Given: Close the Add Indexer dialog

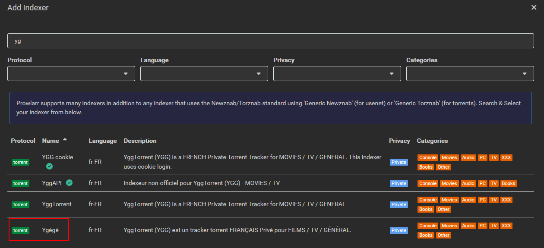Looking at the screenshot, I should pyautogui.click(x=534, y=7).
